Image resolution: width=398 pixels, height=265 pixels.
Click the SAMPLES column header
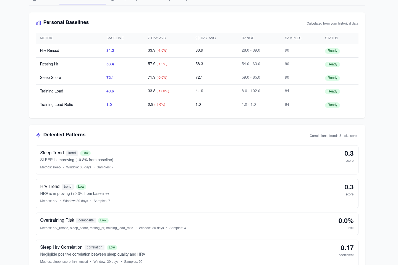[x=293, y=38]
